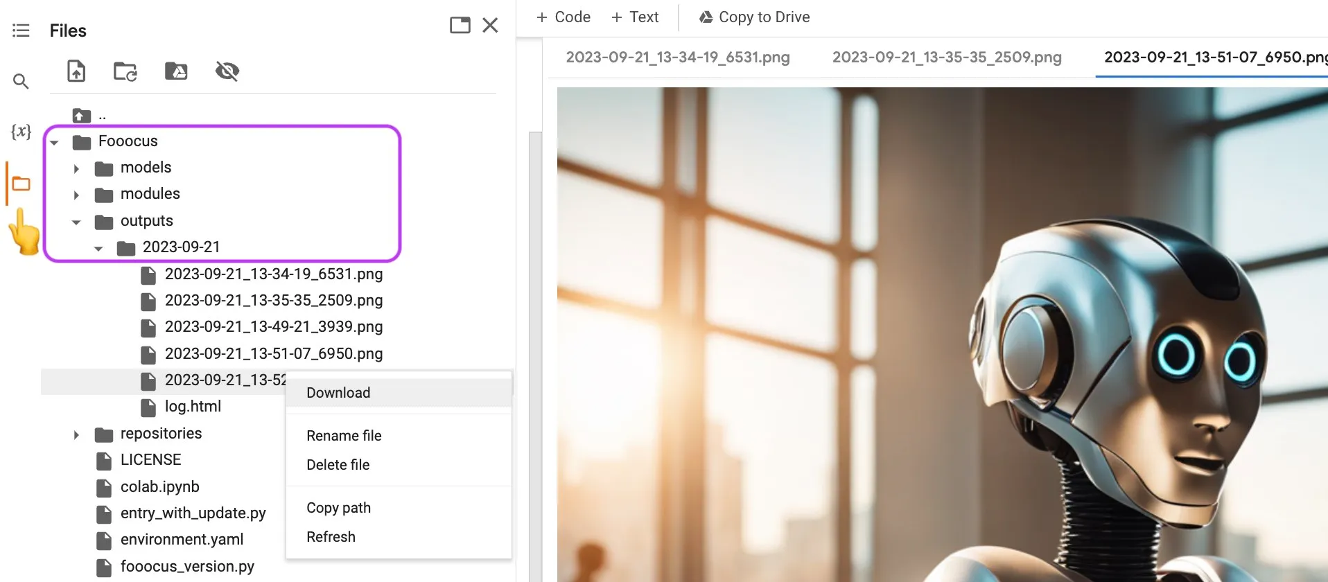Click the Upload to session storage icon
This screenshot has width=1328, height=582.
[76, 71]
